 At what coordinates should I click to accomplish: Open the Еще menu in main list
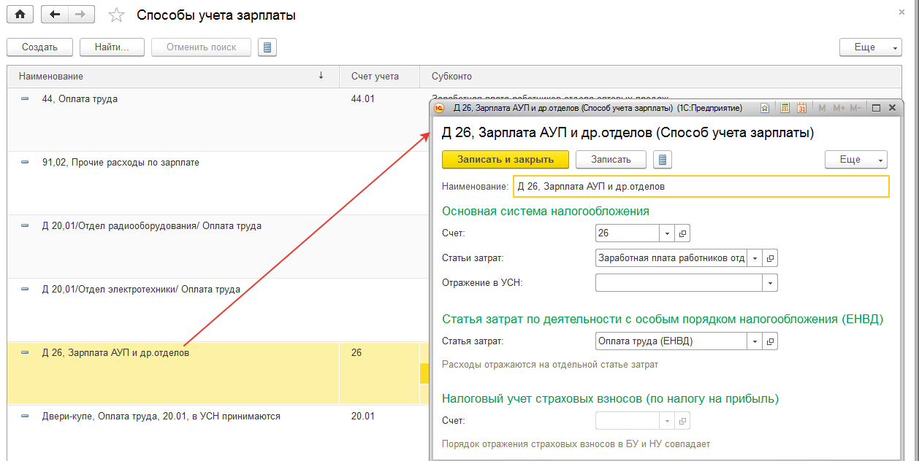(870, 47)
